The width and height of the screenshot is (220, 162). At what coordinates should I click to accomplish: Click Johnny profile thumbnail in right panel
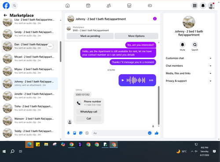pyautogui.click(x=189, y=22)
